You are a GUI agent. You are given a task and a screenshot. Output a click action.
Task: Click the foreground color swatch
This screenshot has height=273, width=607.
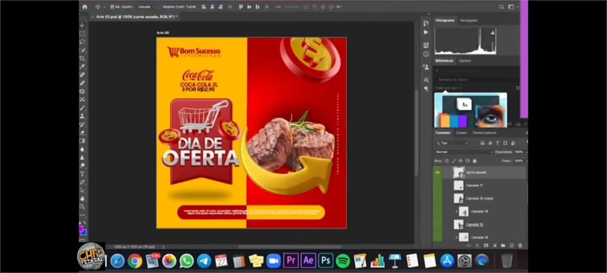tap(81, 228)
